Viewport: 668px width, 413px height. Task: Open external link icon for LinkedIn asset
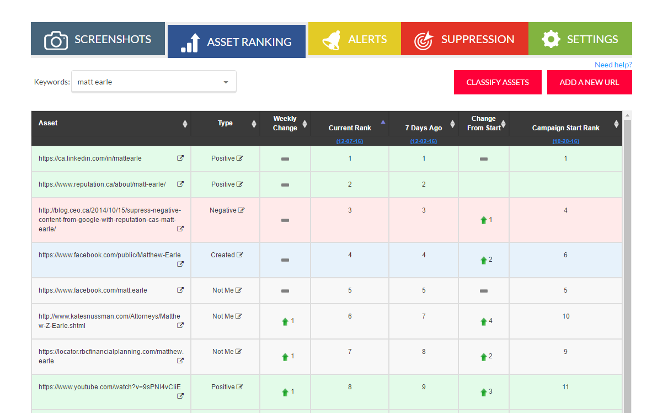180,158
